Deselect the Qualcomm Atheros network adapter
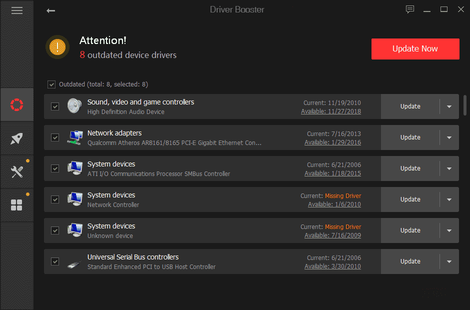The image size is (470, 310). pyautogui.click(x=55, y=137)
